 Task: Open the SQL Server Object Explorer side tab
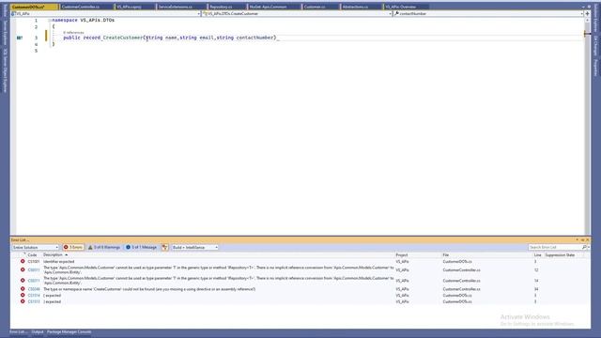click(x=5, y=70)
